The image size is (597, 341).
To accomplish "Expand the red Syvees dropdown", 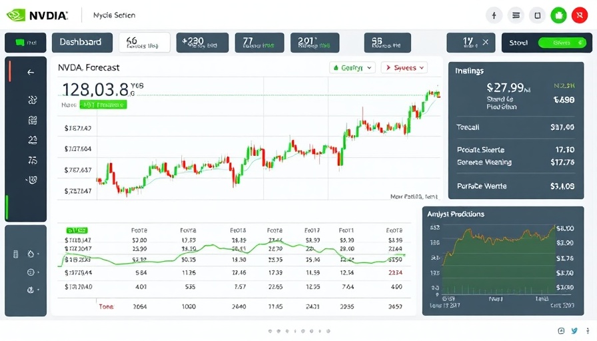I will (x=404, y=68).
